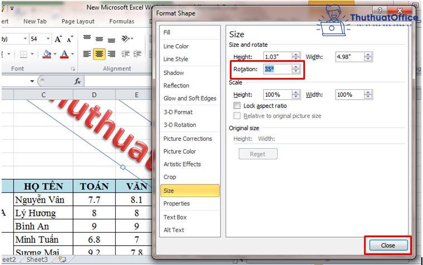Select the Reflection category
Viewport: 423px width, 265px height.
pos(190,85)
